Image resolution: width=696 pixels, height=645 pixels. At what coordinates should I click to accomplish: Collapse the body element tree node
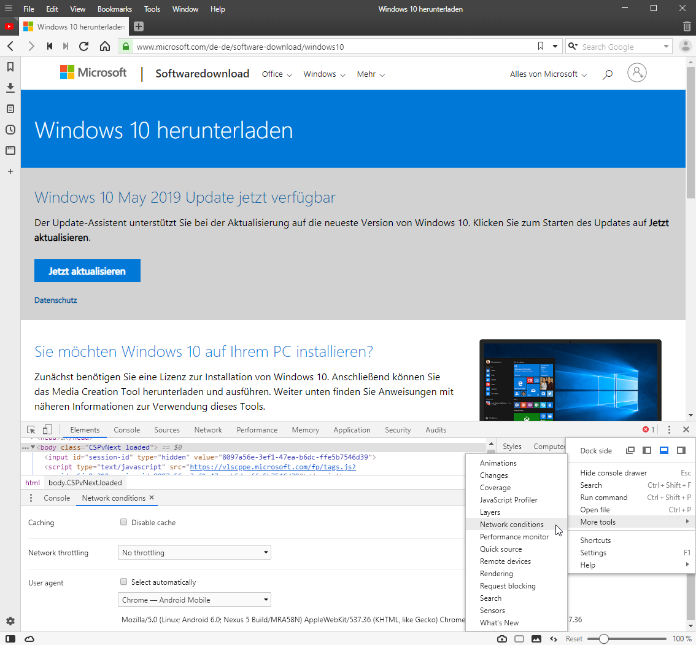pos(33,447)
